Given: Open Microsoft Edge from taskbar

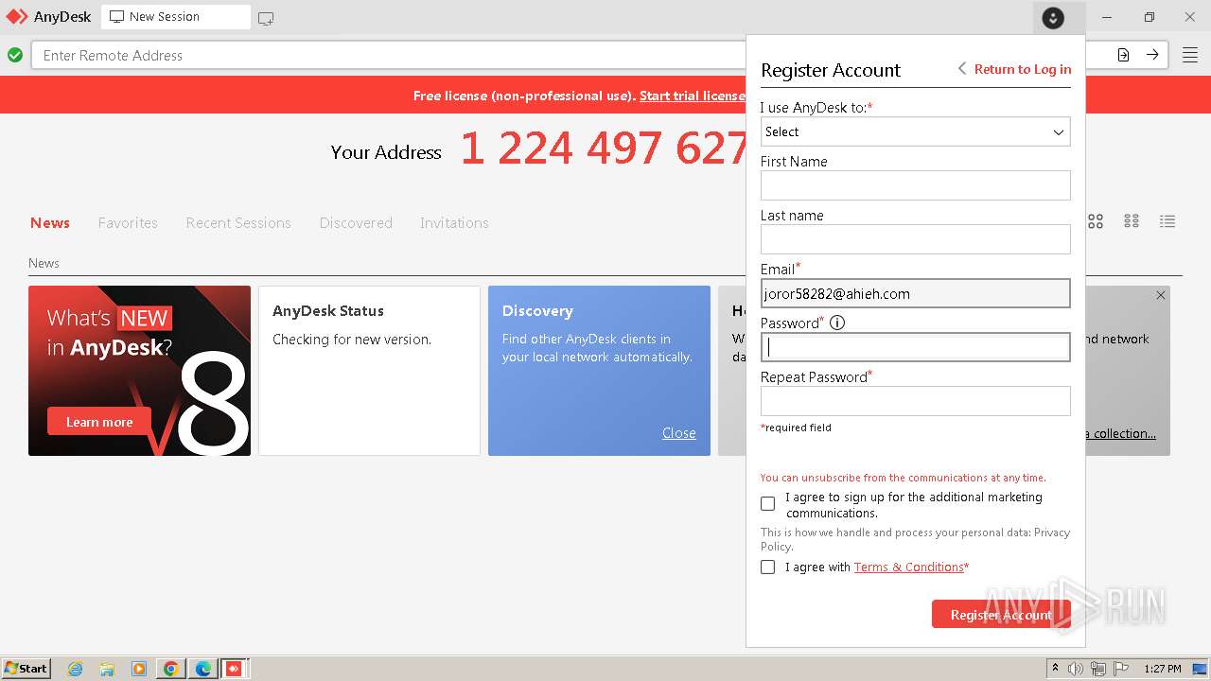Looking at the screenshot, I should pos(203,669).
